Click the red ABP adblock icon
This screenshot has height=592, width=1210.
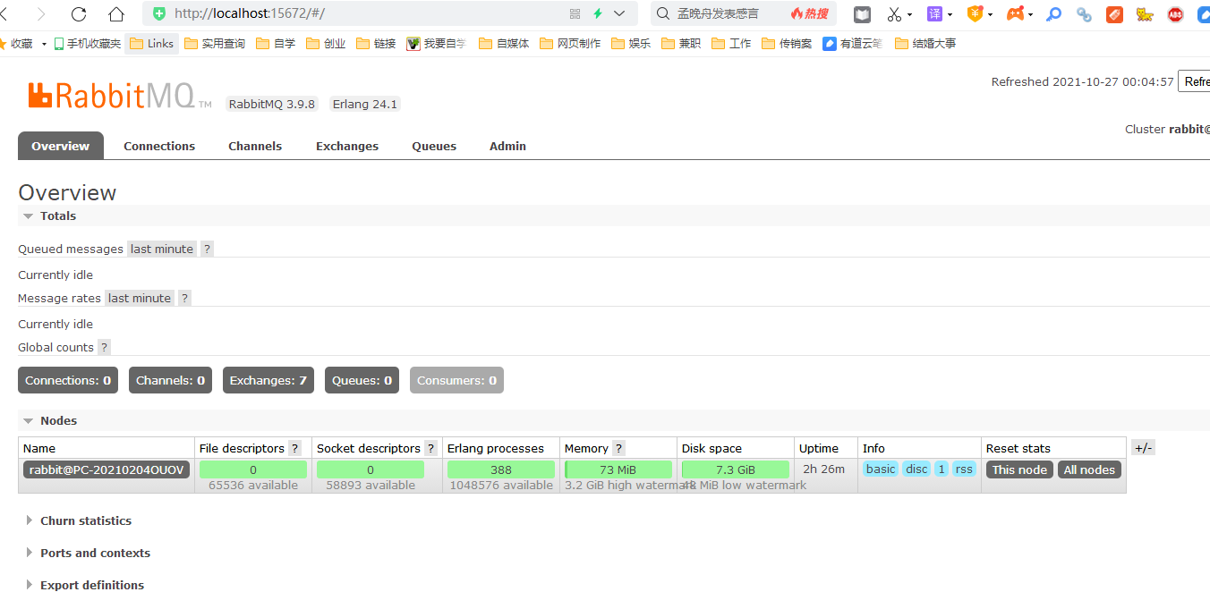[1175, 14]
